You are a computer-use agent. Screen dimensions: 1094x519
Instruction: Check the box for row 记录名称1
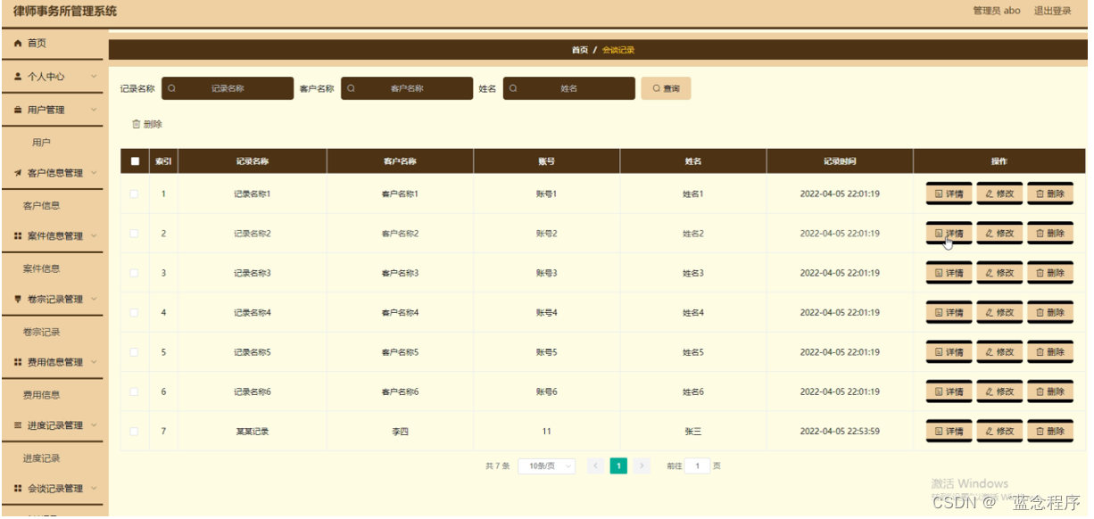[135, 194]
